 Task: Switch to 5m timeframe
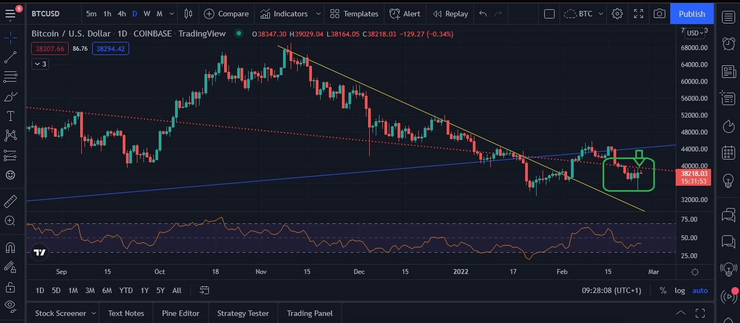click(91, 14)
